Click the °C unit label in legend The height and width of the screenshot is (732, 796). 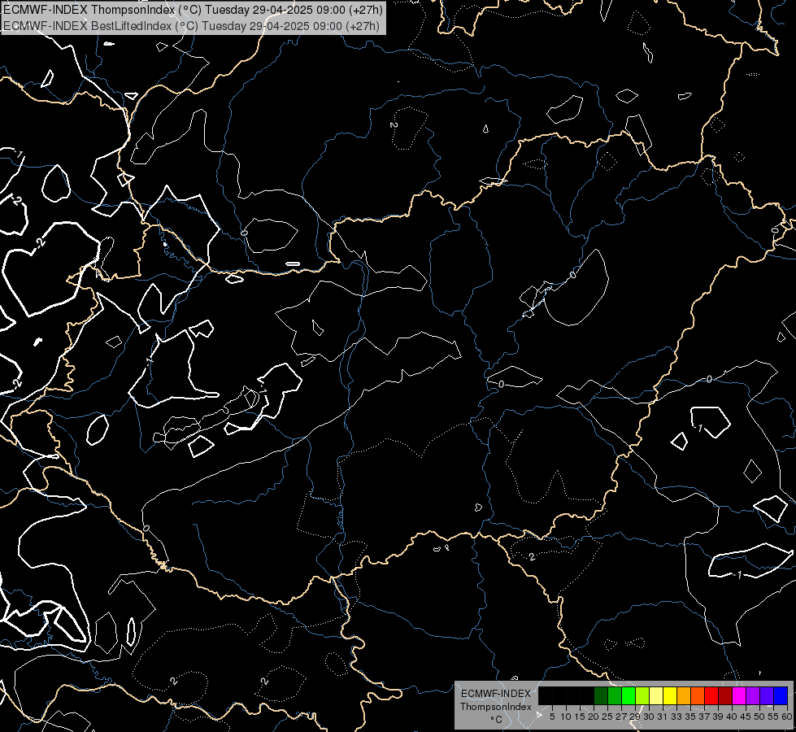pos(496,719)
